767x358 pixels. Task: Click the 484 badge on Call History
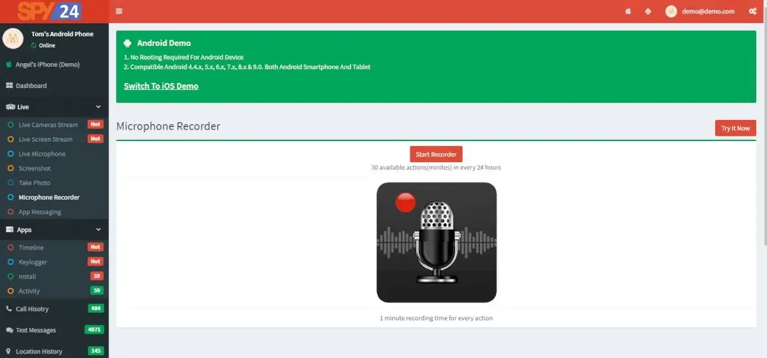pyautogui.click(x=96, y=309)
